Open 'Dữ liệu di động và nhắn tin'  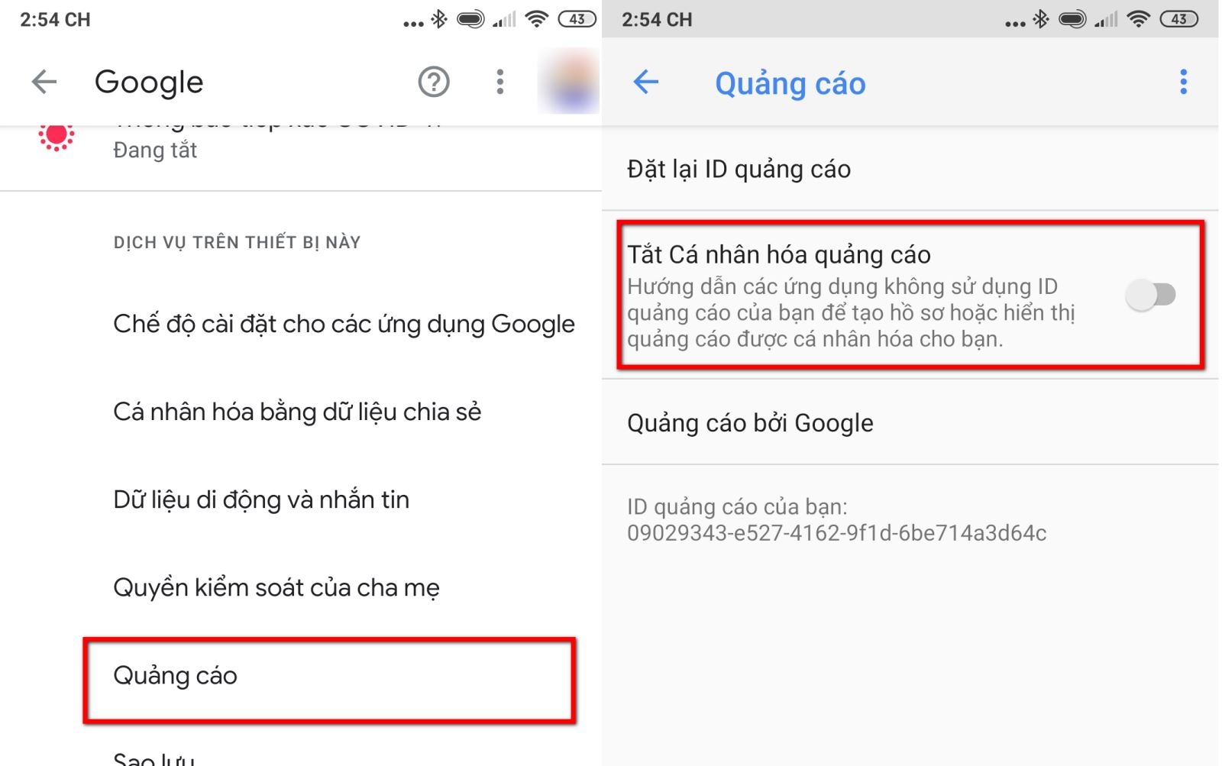coord(261,499)
